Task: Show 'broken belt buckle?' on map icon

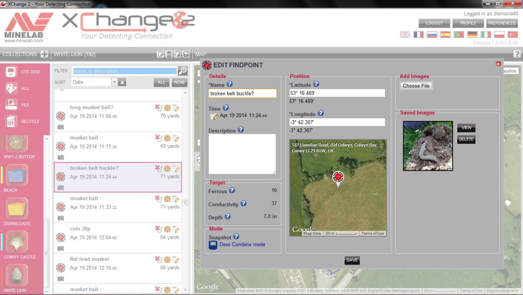Action: [167, 168]
